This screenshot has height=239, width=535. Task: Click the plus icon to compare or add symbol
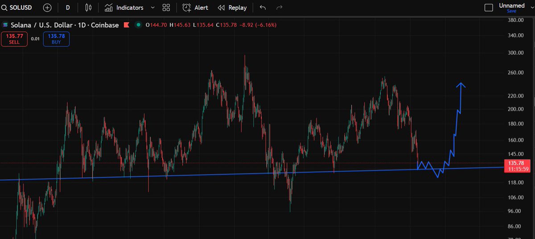(x=47, y=8)
